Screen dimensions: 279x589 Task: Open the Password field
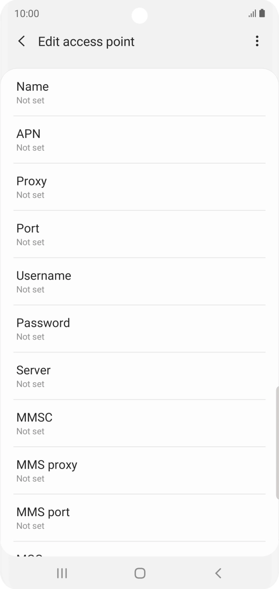(x=139, y=329)
